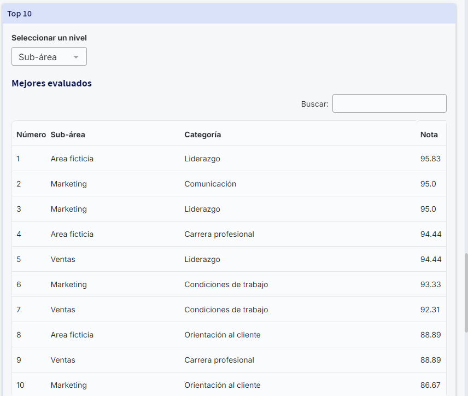Click Marketing sub-area in row 10

click(68, 385)
